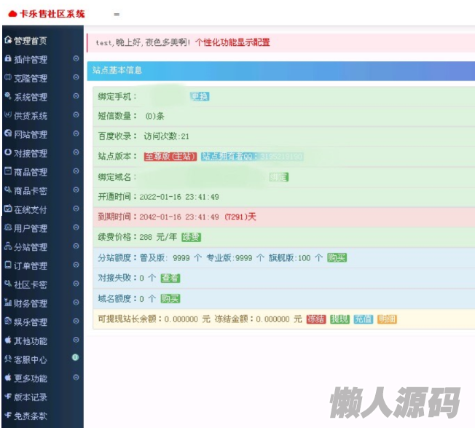475x428 pixels.
Task: Click the apple icon for 其他功能
Action: [8, 340]
